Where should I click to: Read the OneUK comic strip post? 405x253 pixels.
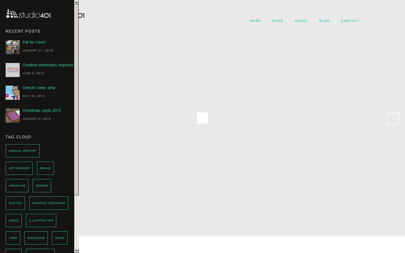[x=39, y=88]
